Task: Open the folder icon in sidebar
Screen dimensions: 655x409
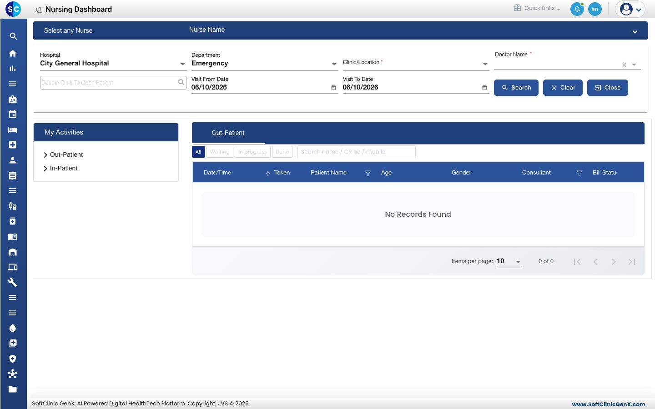Action: (x=13, y=389)
